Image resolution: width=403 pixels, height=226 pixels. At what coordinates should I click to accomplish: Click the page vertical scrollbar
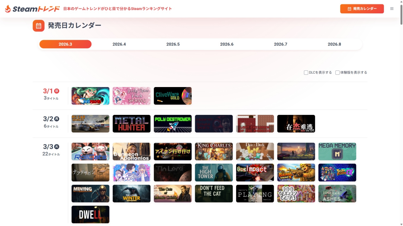click(401, 13)
